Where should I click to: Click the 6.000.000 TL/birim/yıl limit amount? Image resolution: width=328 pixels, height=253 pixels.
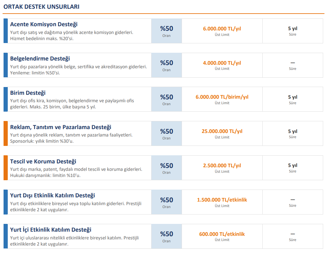tap(222, 97)
